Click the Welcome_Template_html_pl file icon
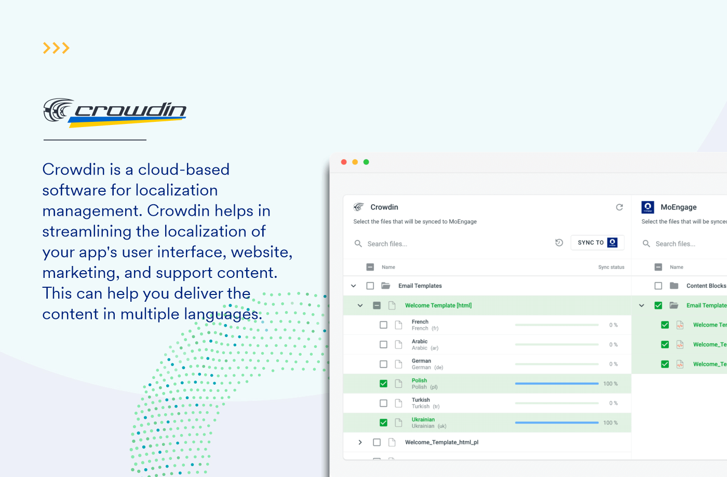727x477 pixels. coord(393,442)
